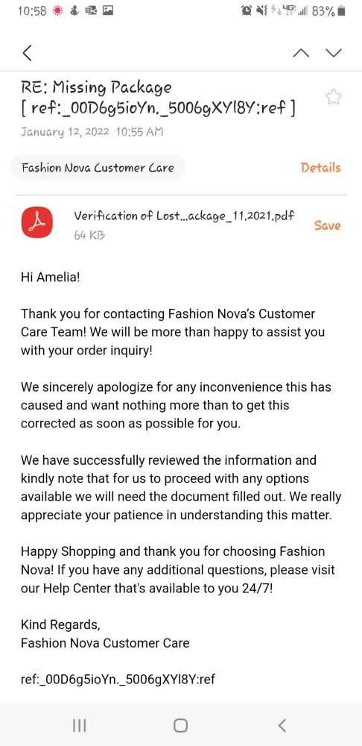
Task: Tap the clock showing 10:58
Action: pyautogui.click(x=32, y=11)
